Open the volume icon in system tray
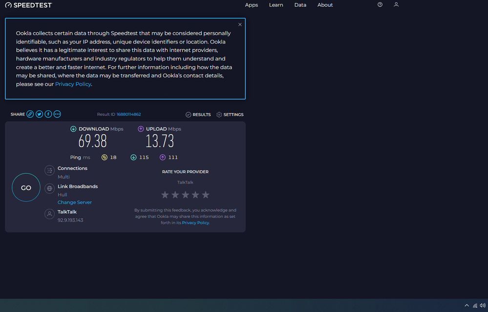Image resolution: width=488 pixels, height=312 pixels. tap(484, 305)
